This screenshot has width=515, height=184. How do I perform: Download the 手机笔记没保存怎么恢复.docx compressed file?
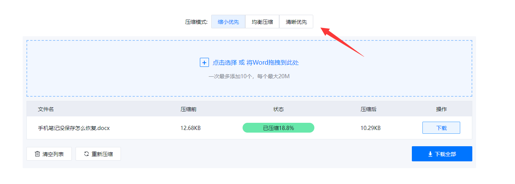(x=441, y=128)
